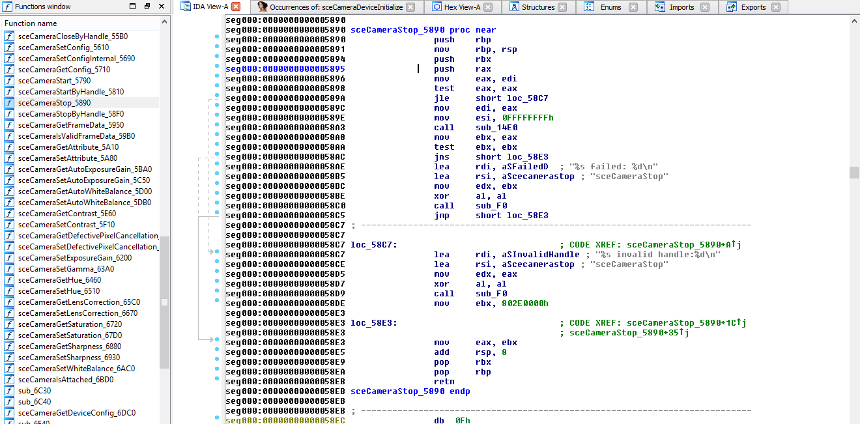Click the function icon beside sceCameraIsValidFrameData_59B0
860x424 pixels.
[x=9, y=136]
